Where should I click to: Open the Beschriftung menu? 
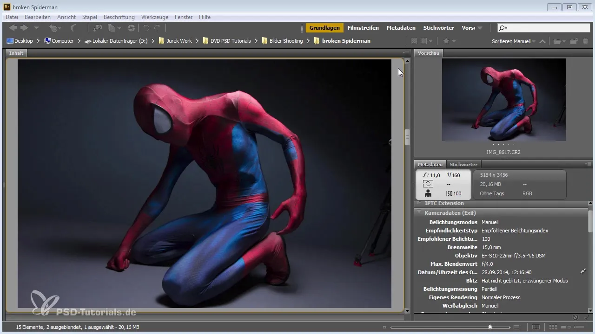click(119, 17)
